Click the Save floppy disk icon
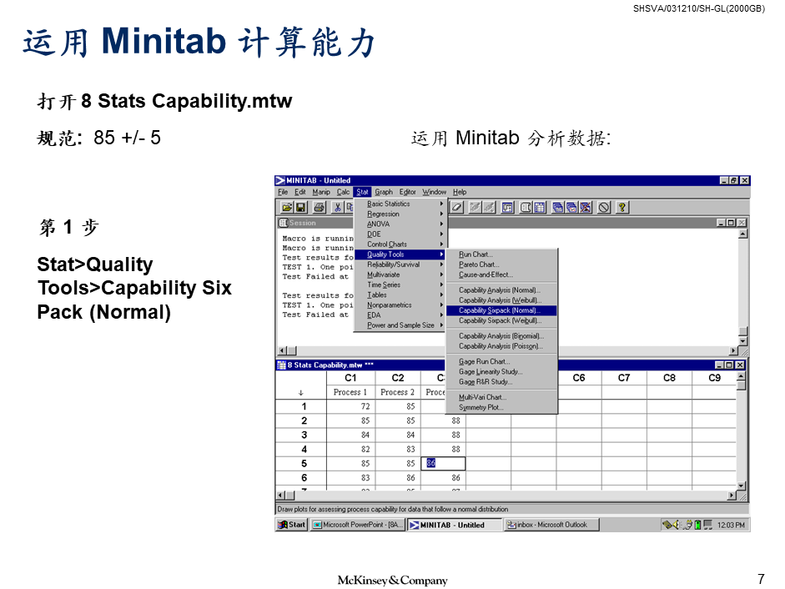 pyautogui.click(x=300, y=207)
